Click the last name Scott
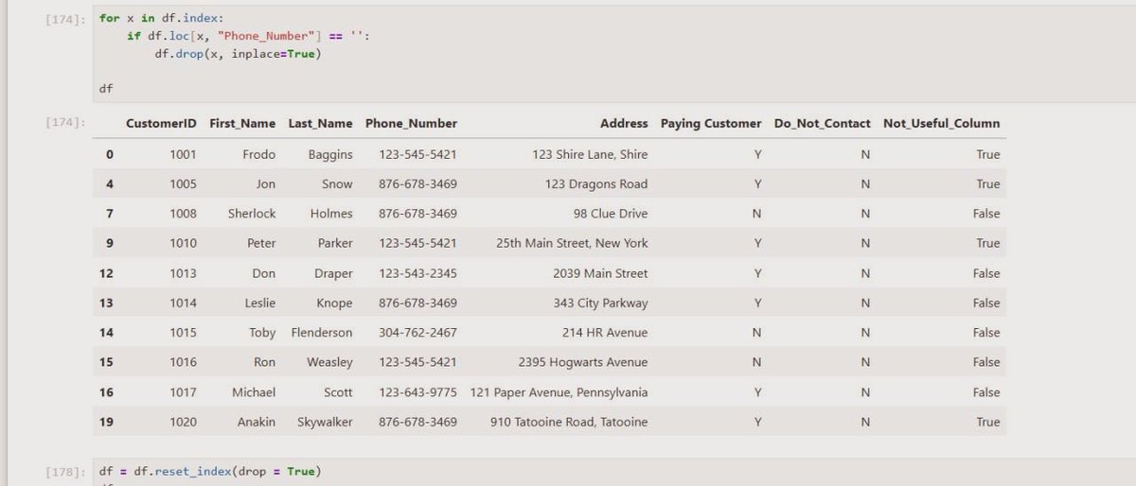The height and width of the screenshot is (486, 1136). [x=337, y=392]
